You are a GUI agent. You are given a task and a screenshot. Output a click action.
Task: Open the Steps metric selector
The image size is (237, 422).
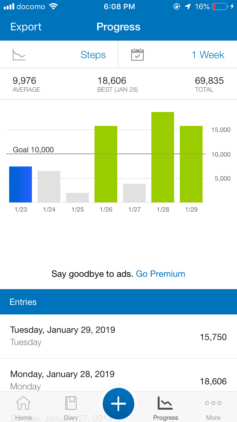[x=93, y=55]
